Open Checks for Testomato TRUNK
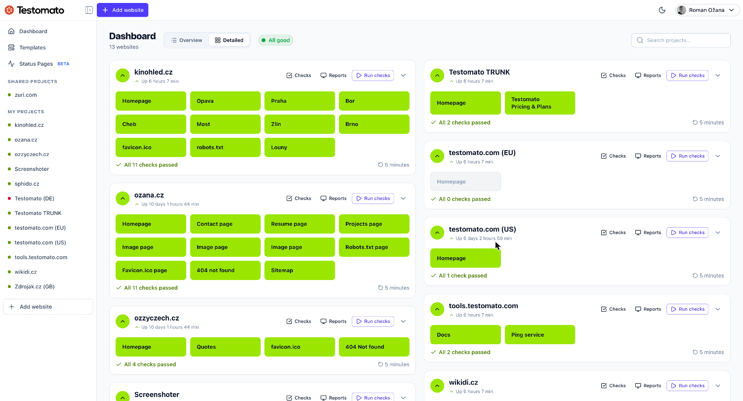Viewport: 743px width, 401px height. pyautogui.click(x=614, y=76)
